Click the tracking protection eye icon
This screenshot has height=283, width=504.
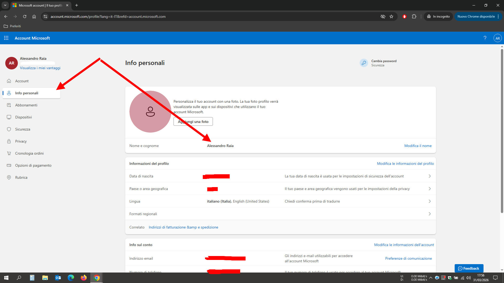[383, 17]
